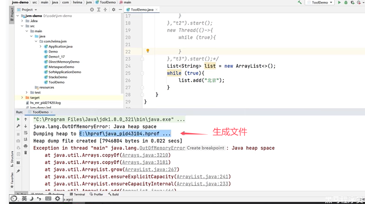The image size is (365, 204).
Task: Open the Terminal tool window tab
Action: pyautogui.click(x=77, y=194)
